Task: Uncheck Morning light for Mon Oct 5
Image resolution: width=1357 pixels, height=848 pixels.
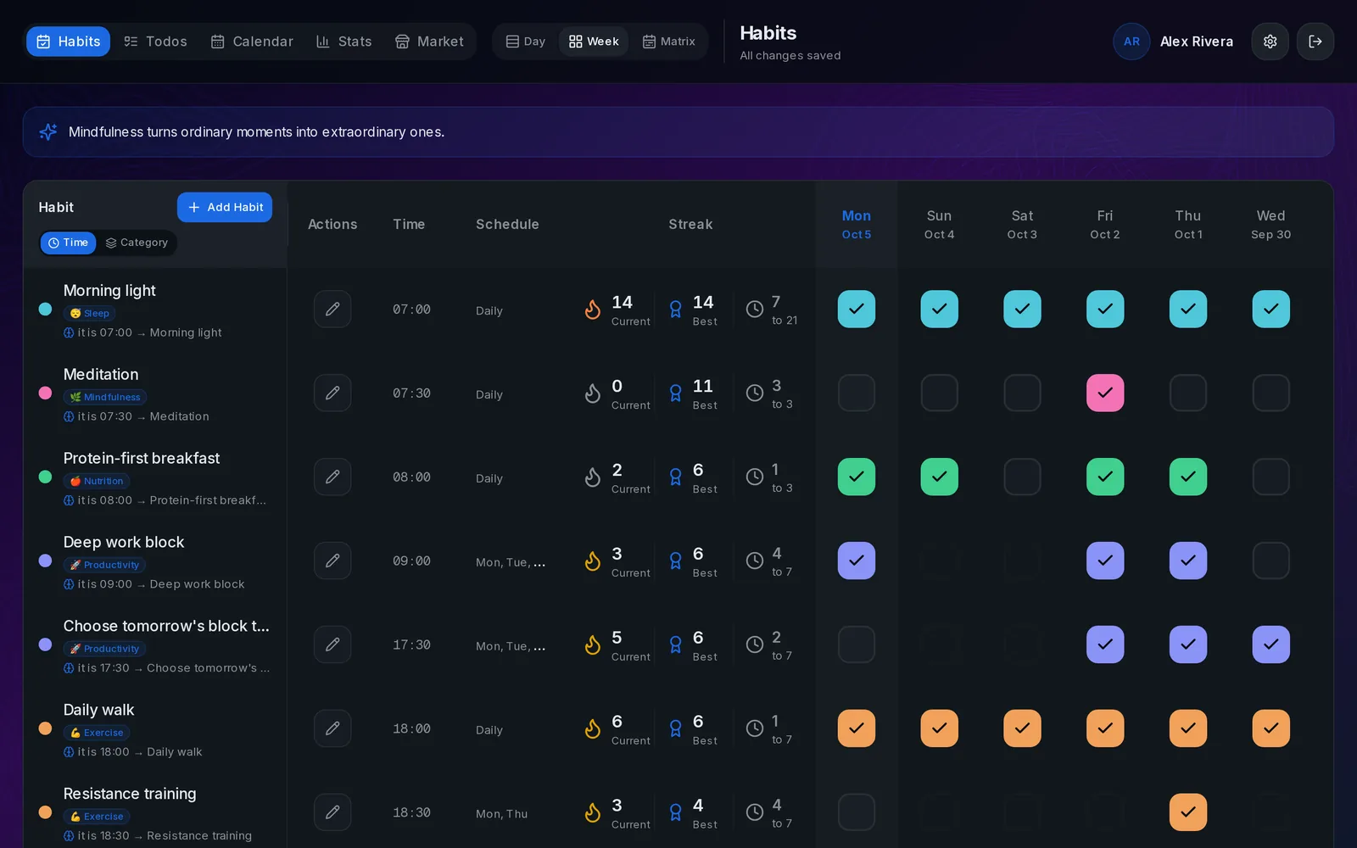Action: [x=857, y=309]
